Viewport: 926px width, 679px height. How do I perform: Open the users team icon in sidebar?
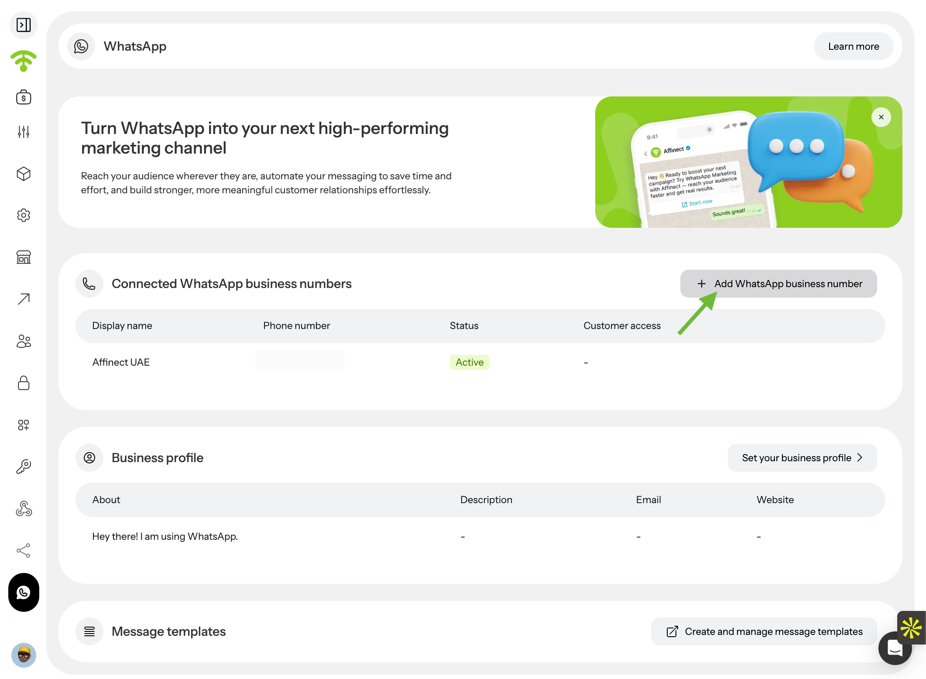click(24, 341)
